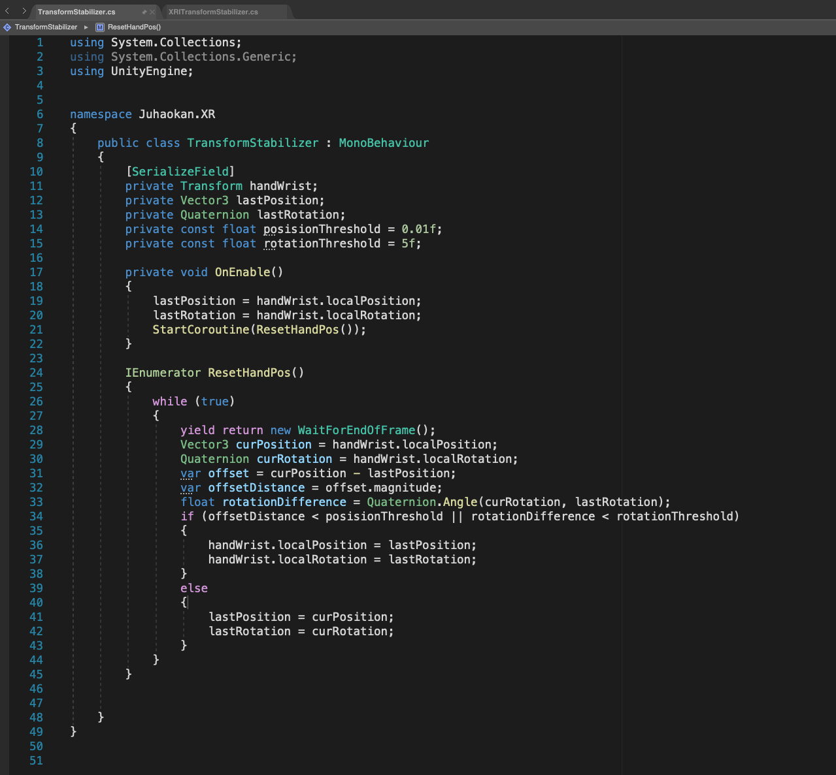Navigate forward with the right arrow
The image size is (836, 775).
coord(24,11)
